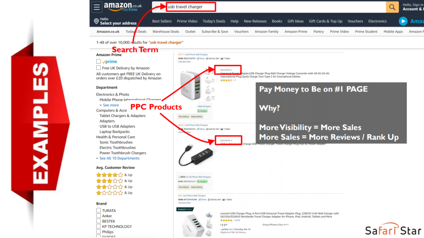Viewport: 424px width, 238px height.
Task: Filter by three stars & up rating
Action: 114,181
